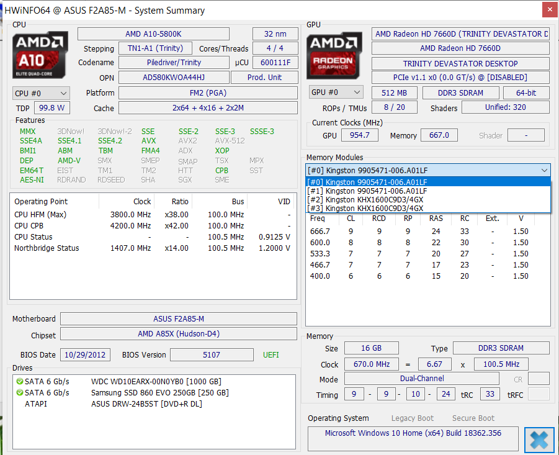Click the FM2 (PGA) platform field
Image resolution: width=559 pixels, height=455 pixels.
coord(208,92)
